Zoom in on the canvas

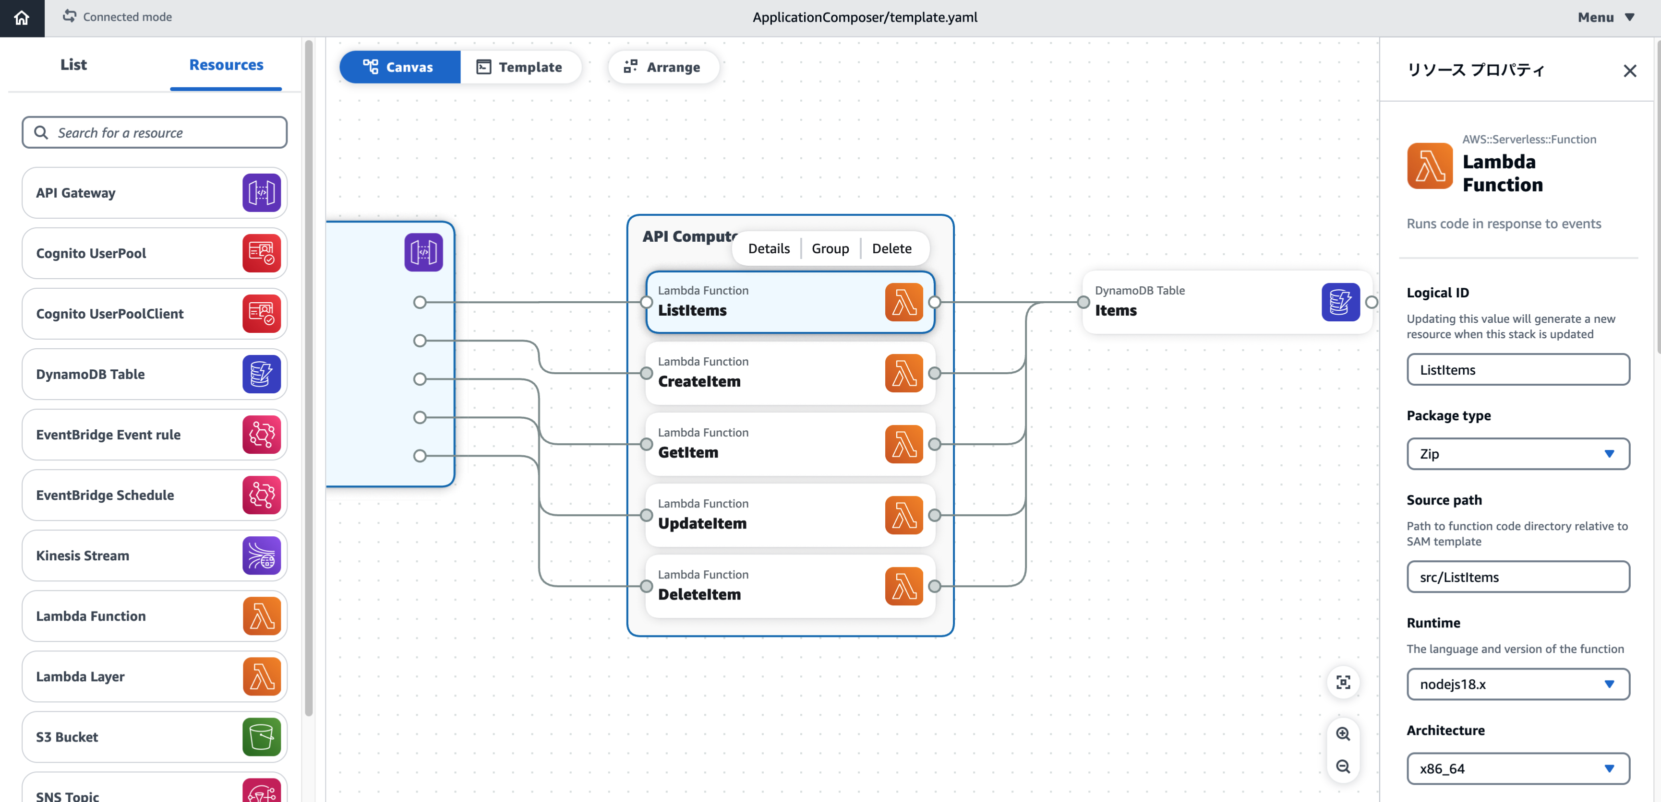pos(1343,734)
